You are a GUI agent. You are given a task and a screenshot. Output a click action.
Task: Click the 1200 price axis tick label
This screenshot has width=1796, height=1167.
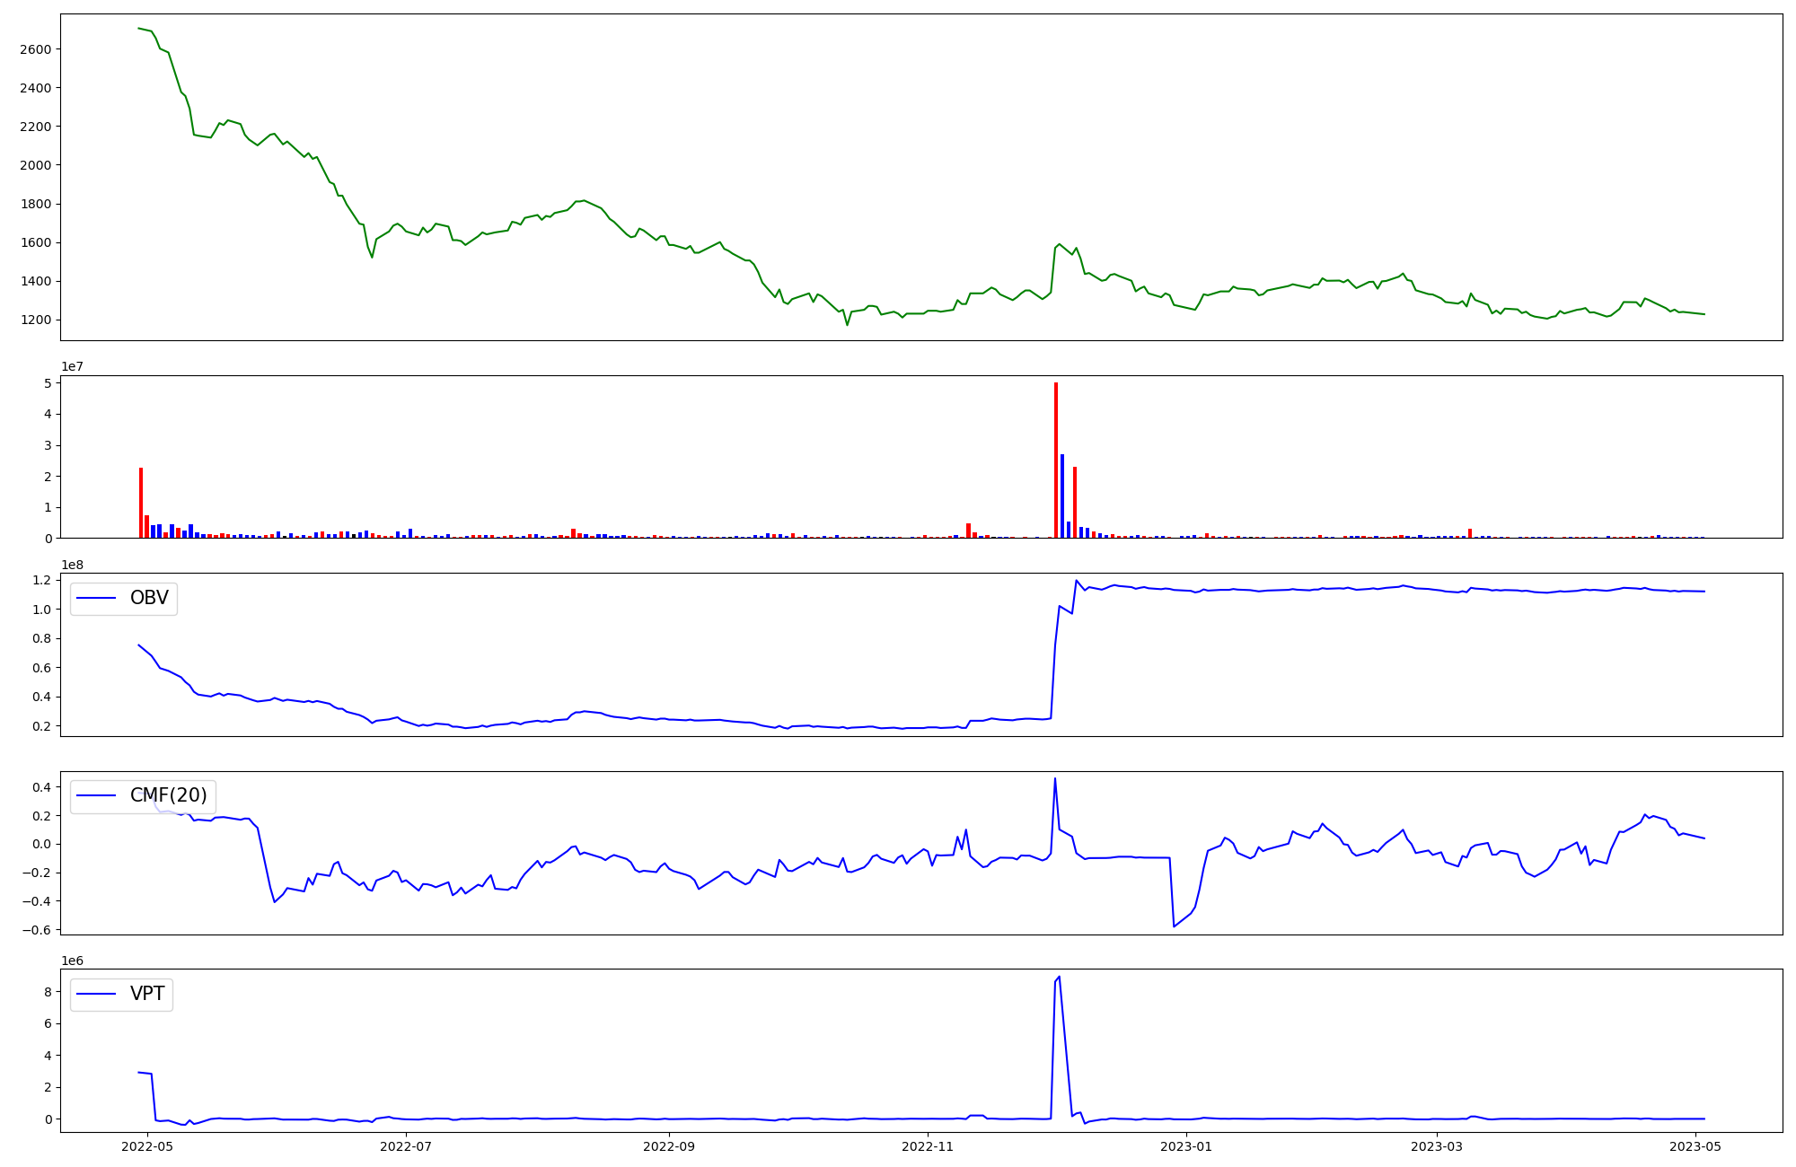(36, 320)
